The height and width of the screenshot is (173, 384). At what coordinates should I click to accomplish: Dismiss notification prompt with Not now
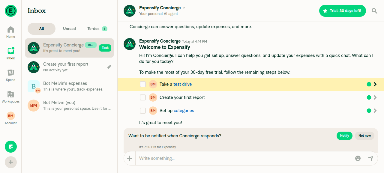364,136
